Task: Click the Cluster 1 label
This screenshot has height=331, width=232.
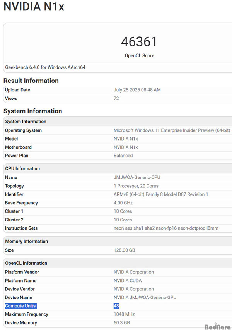Action: click(x=14, y=211)
